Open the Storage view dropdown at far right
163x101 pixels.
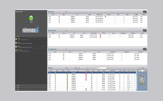(144, 68)
